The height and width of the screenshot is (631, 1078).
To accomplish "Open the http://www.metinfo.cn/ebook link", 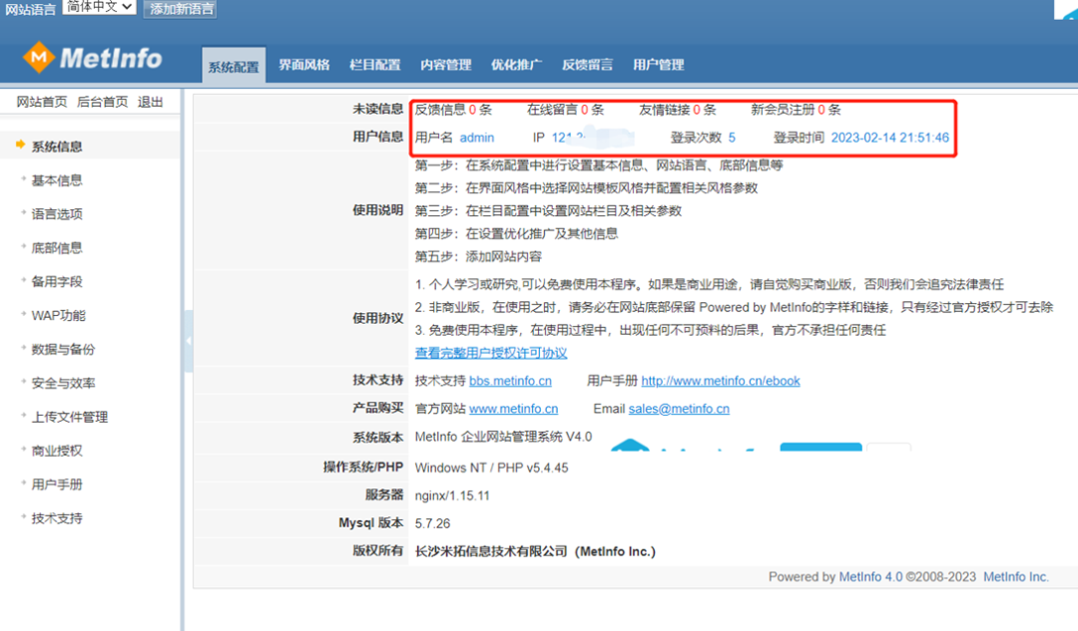I will tap(721, 381).
